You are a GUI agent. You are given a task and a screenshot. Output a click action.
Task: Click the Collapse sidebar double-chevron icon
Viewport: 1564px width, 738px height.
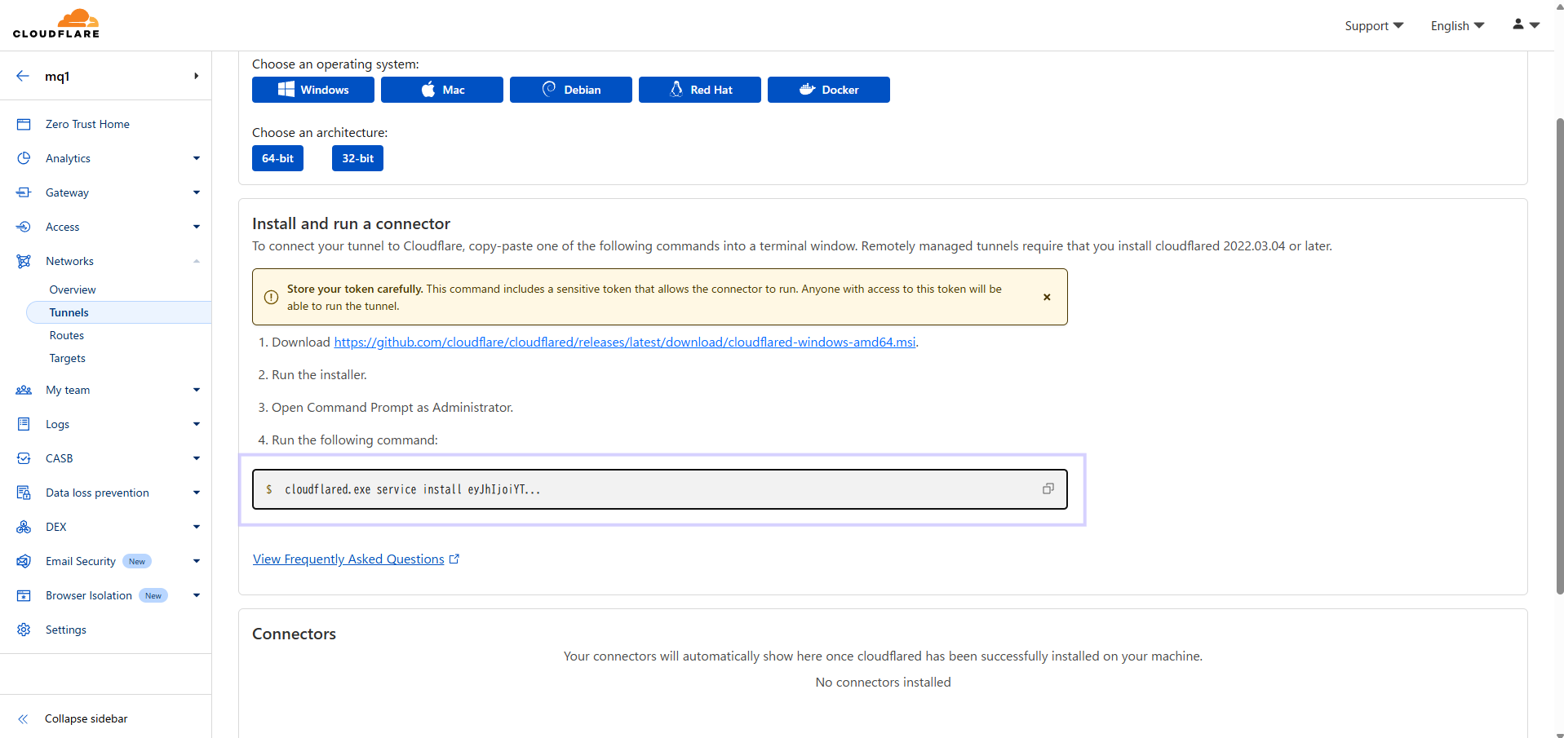pos(23,718)
